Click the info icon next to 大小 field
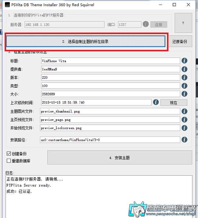Screen dimensions: 198x218 coord(184,94)
